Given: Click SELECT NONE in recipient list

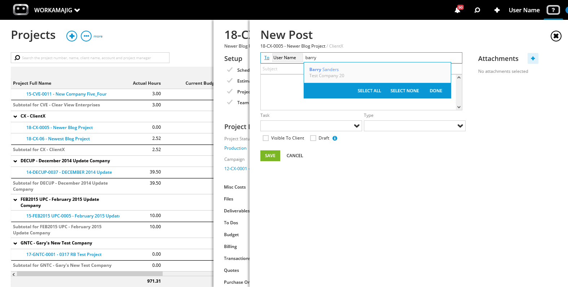Looking at the screenshot, I should point(405,91).
